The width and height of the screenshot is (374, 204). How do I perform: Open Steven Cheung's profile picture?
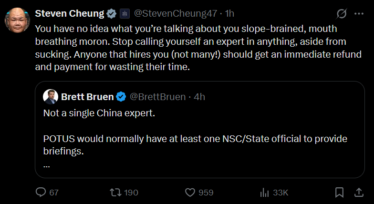pyautogui.click(x=17, y=20)
